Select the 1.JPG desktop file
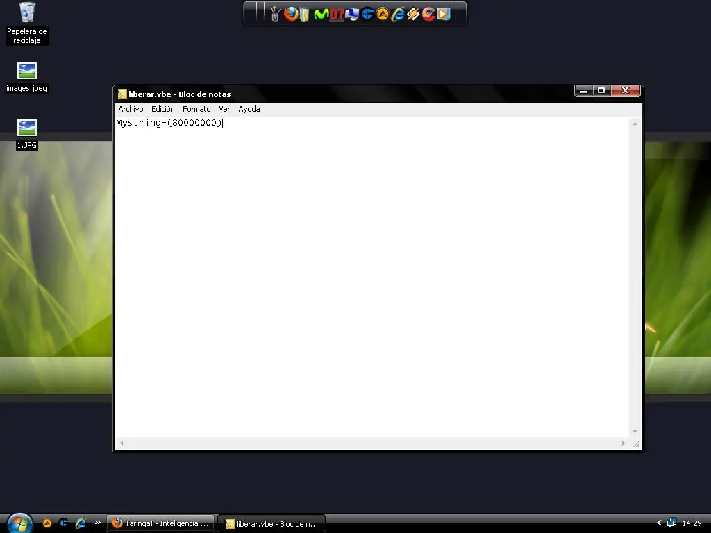This screenshot has height=533, width=711. pyautogui.click(x=27, y=134)
